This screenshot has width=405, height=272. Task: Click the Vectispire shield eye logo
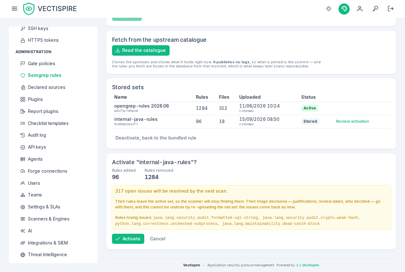click(x=29, y=9)
